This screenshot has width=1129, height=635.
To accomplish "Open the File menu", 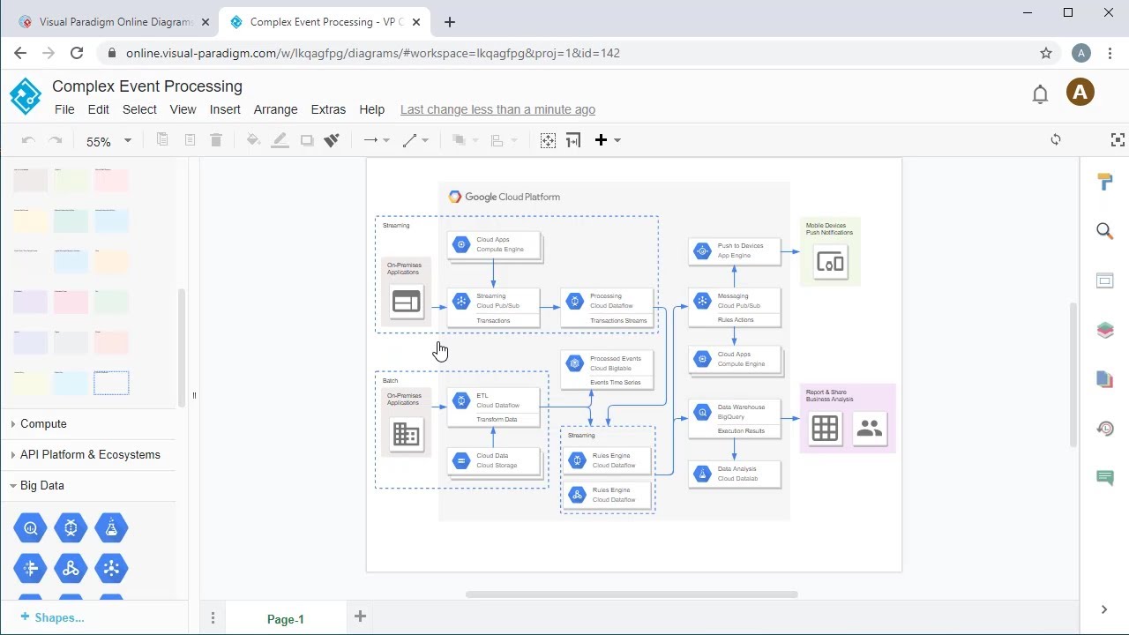I will pyautogui.click(x=64, y=109).
